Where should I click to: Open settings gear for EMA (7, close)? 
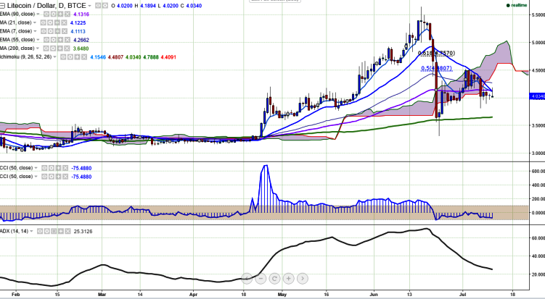click(50, 31)
